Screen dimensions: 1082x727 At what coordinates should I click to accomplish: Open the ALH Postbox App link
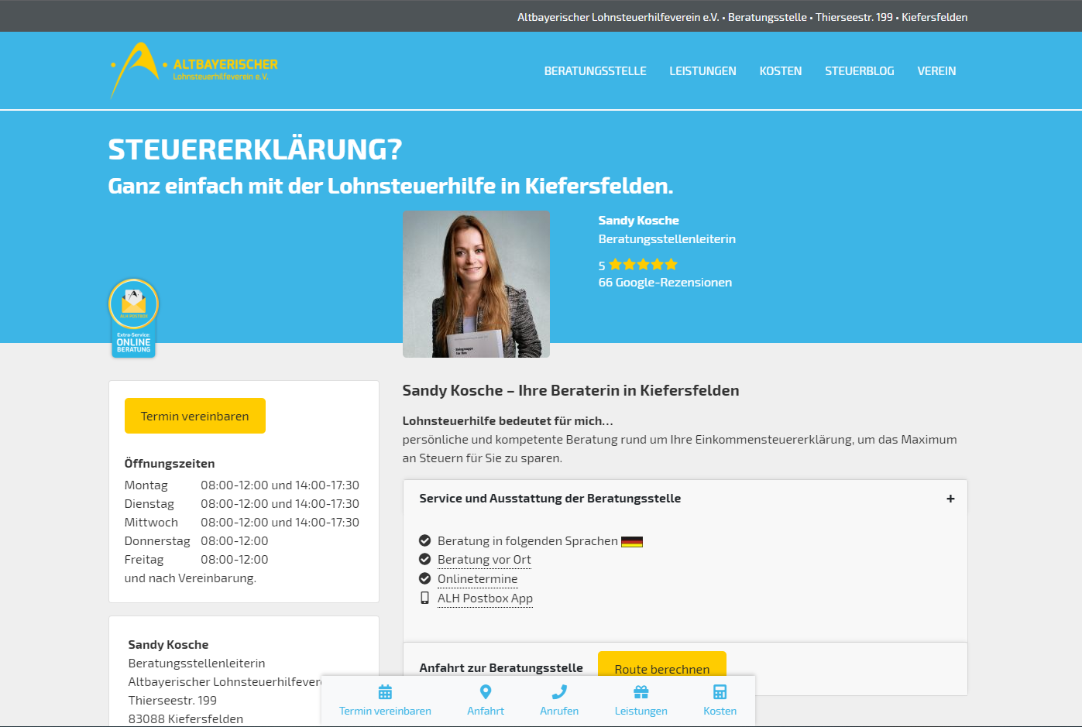(486, 598)
